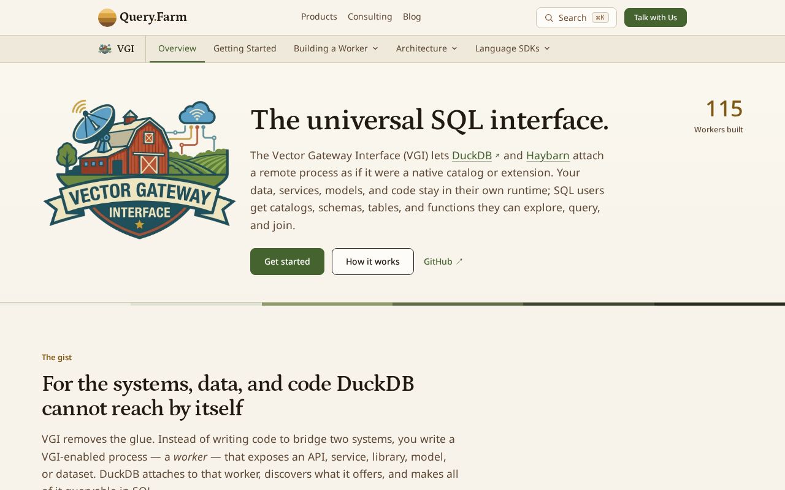Click the ⌘K keyboard shortcut badge
The height and width of the screenshot is (490, 785).
pos(600,18)
